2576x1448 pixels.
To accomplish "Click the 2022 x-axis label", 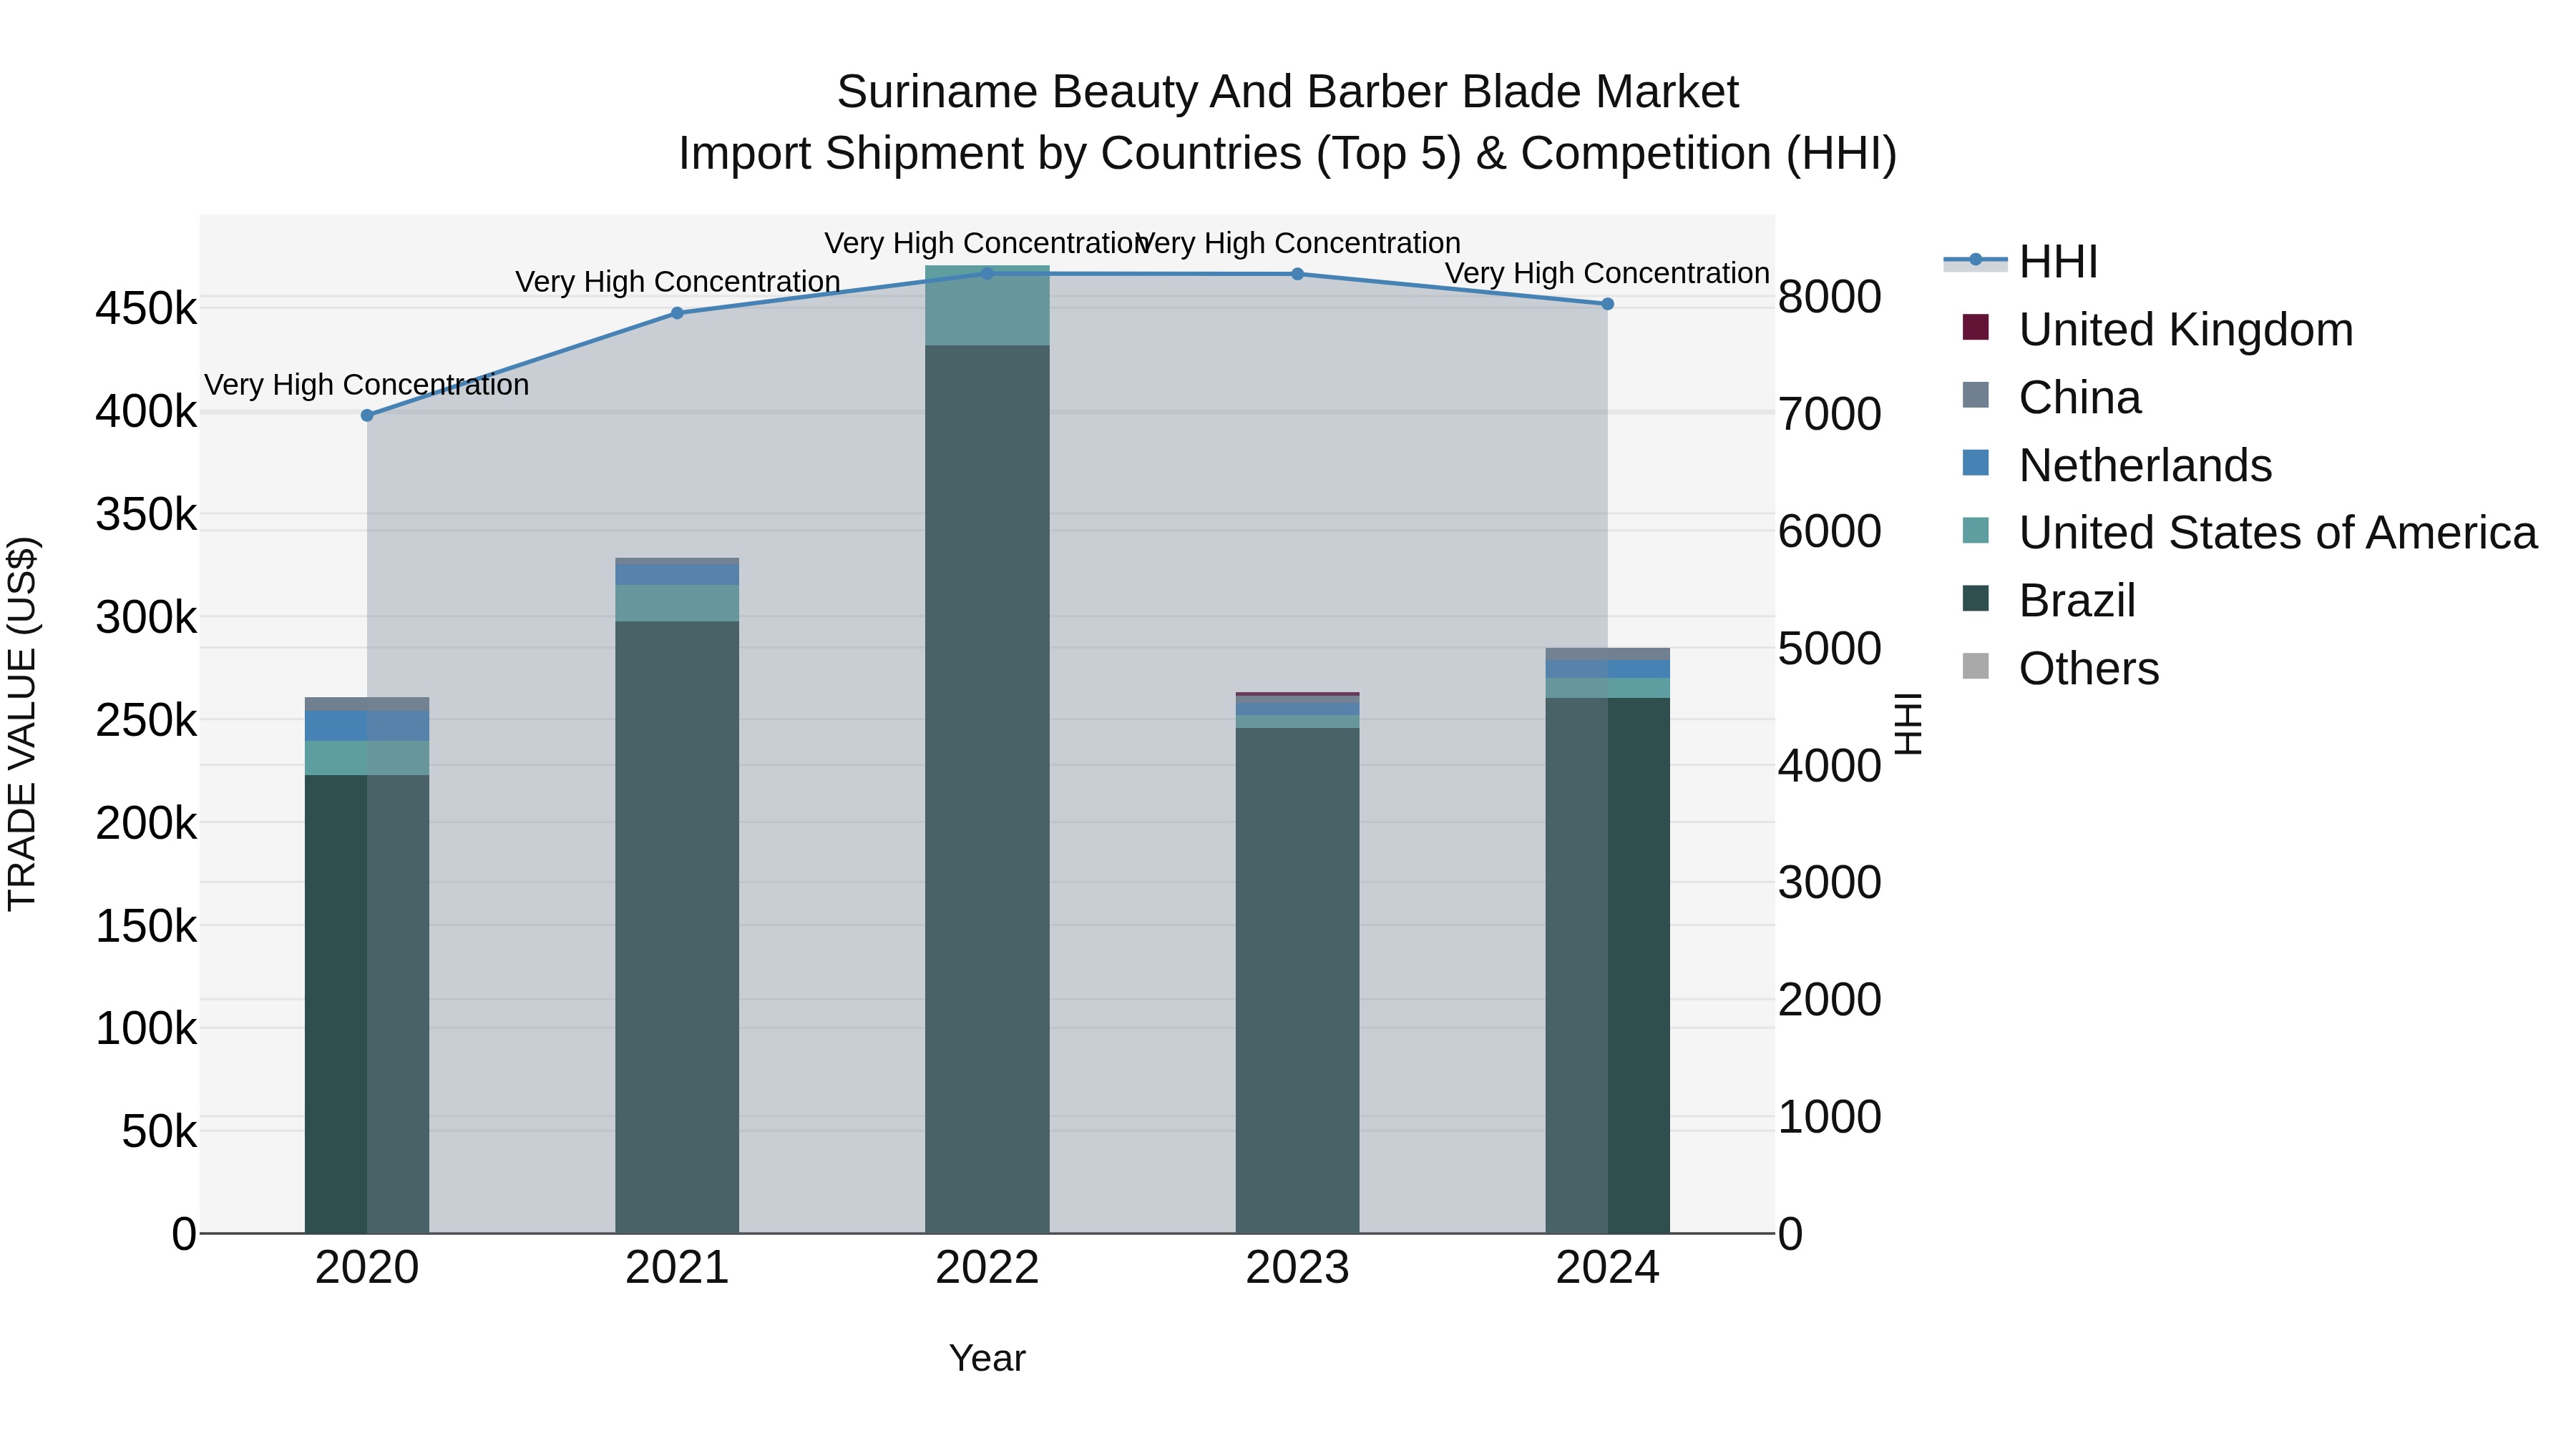I will tap(987, 1268).
